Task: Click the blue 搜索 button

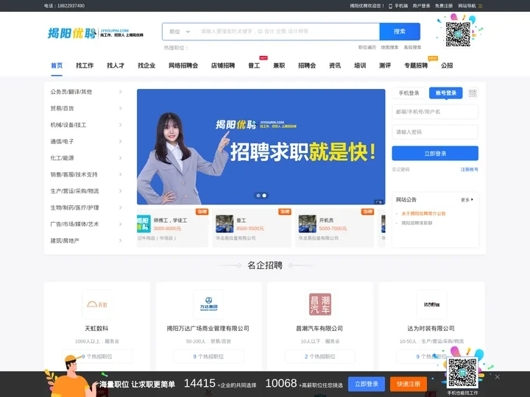Action: 400,32
